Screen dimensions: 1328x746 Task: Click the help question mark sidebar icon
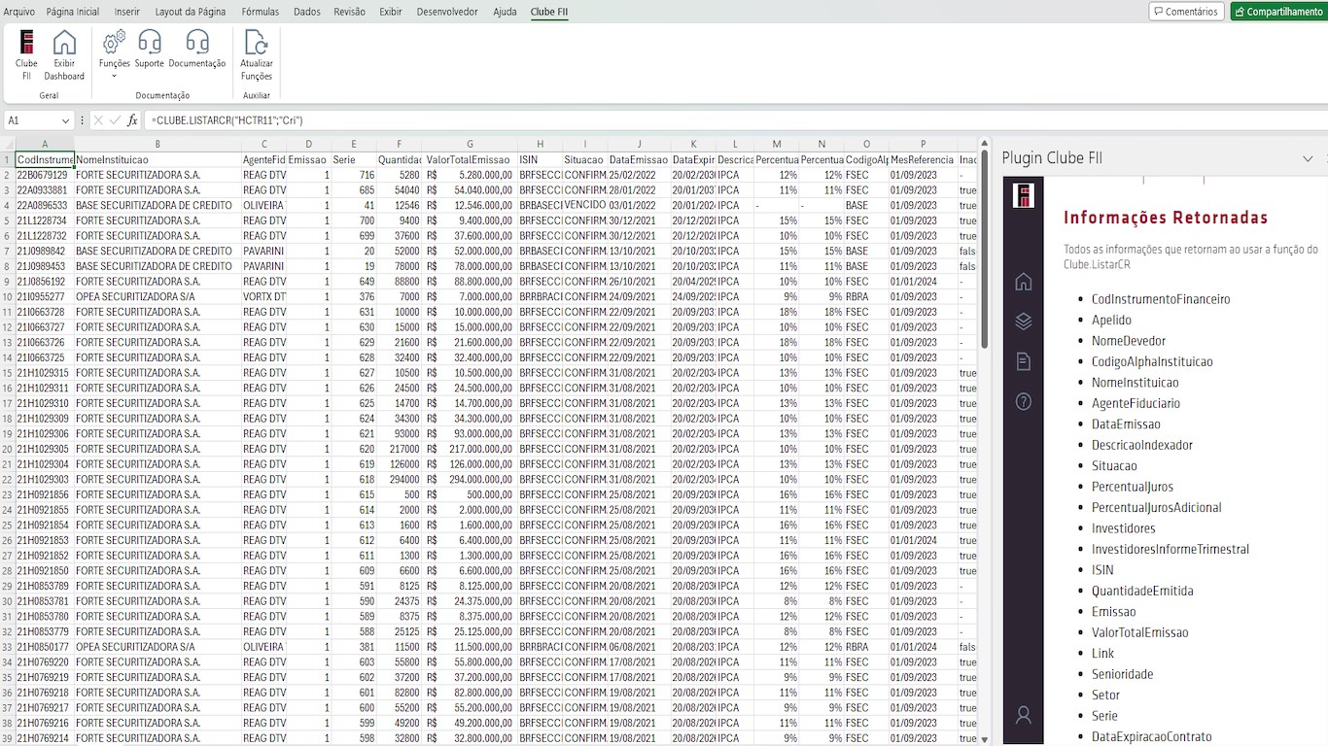[x=1023, y=401]
